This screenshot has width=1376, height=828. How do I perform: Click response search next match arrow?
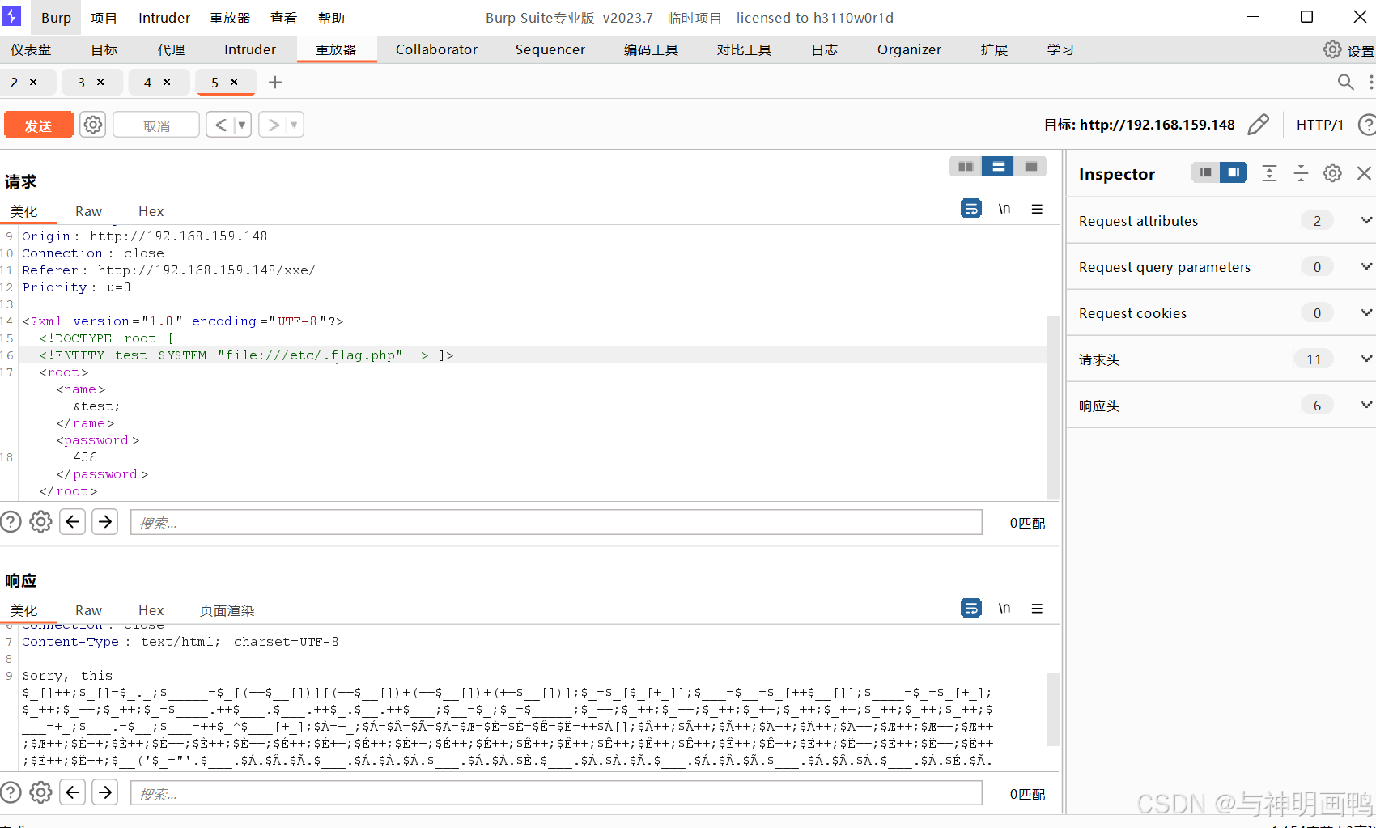tap(105, 792)
